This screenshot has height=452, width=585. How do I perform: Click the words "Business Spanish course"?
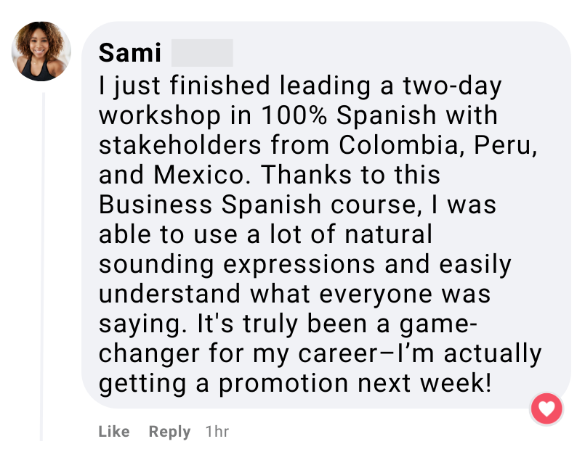click(257, 205)
